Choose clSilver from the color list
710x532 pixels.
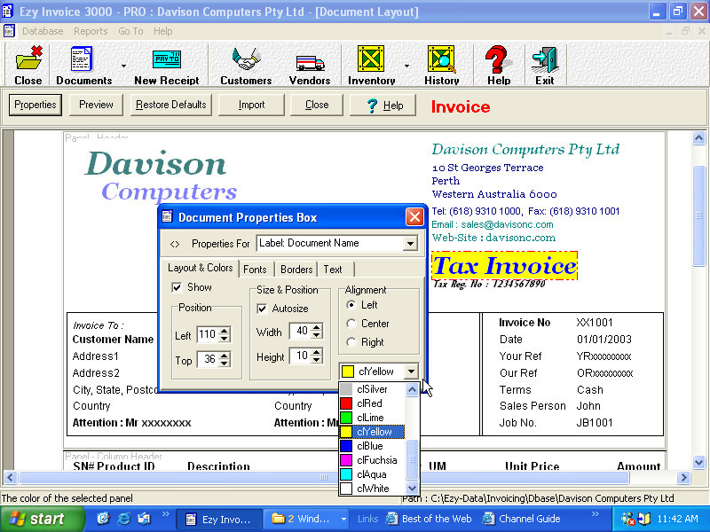tap(372, 389)
